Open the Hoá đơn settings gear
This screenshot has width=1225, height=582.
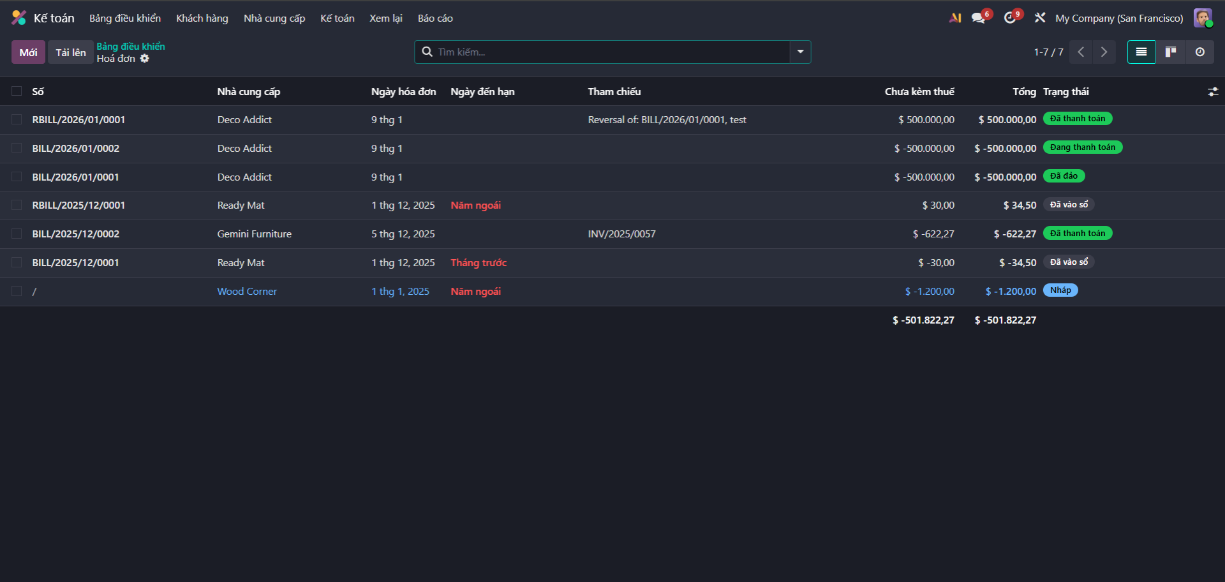145,59
